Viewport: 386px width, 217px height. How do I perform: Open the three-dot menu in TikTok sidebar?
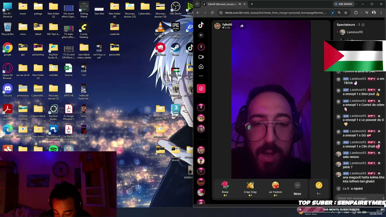(x=201, y=76)
